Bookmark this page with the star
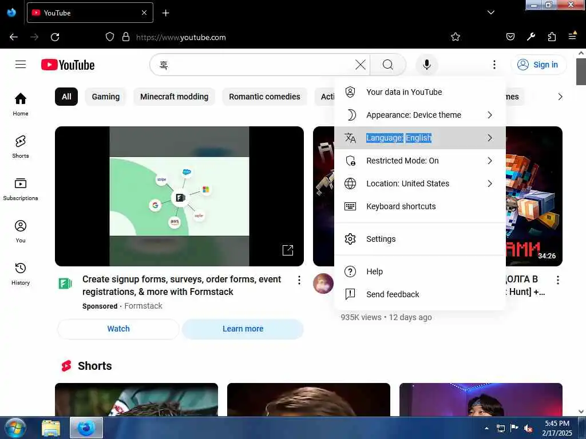This screenshot has width=586, height=439. pos(455,37)
